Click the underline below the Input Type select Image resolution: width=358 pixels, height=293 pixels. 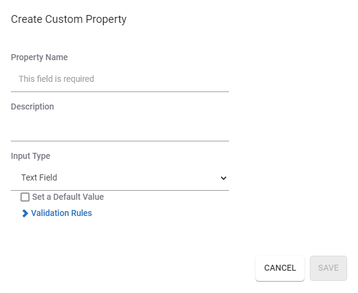tap(120, 190)
